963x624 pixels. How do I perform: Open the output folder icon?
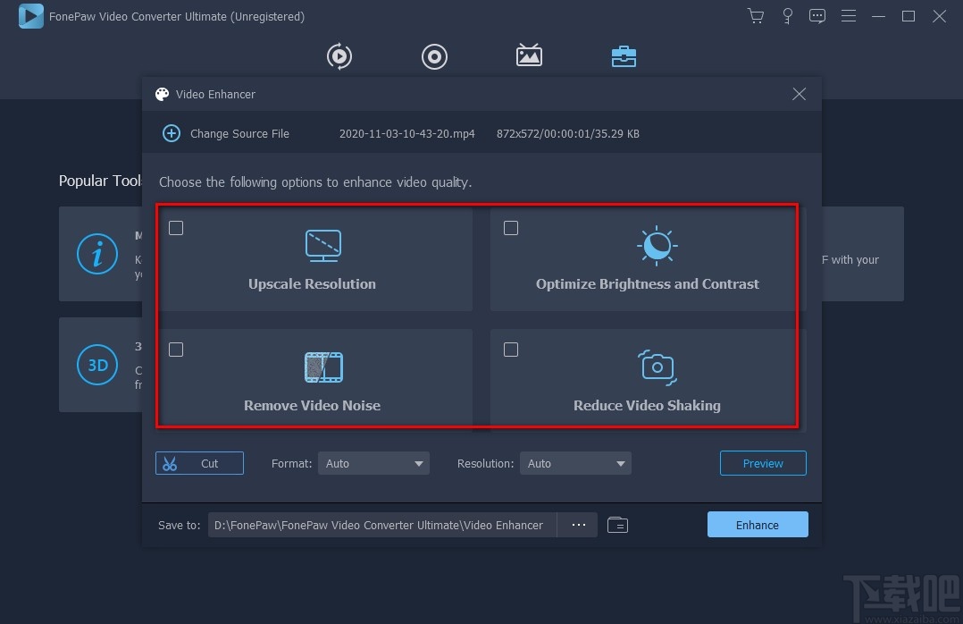(617, 525)
